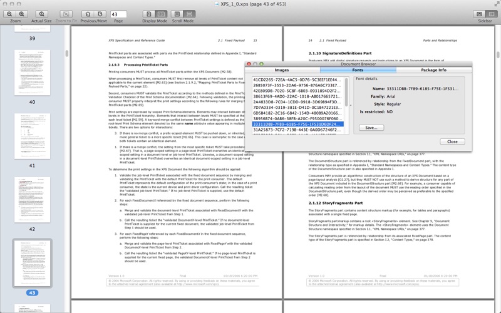The width and height of the screenshot is (501, 313).
Task: Click font Name value in details
Action: click(x=422, y=89)
